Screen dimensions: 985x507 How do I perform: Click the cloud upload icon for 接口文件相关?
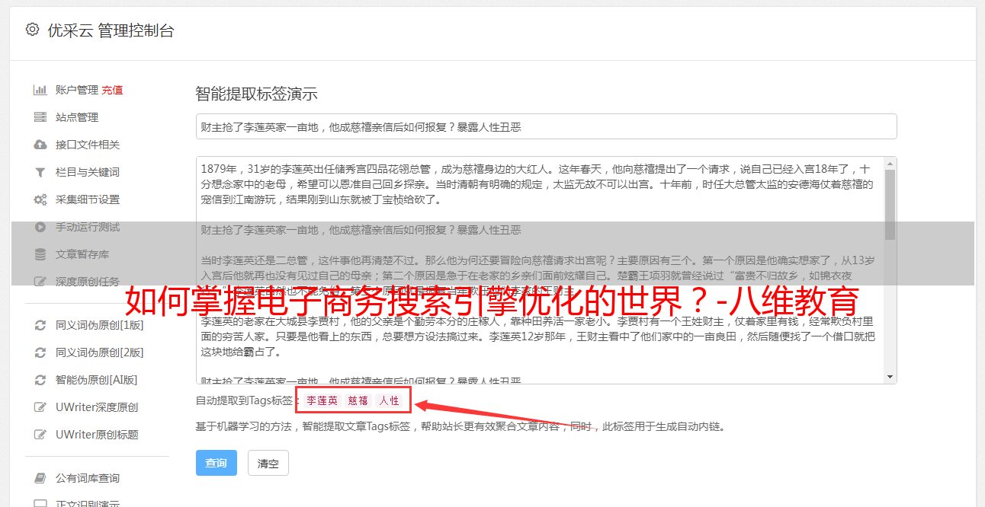[40, 145]
